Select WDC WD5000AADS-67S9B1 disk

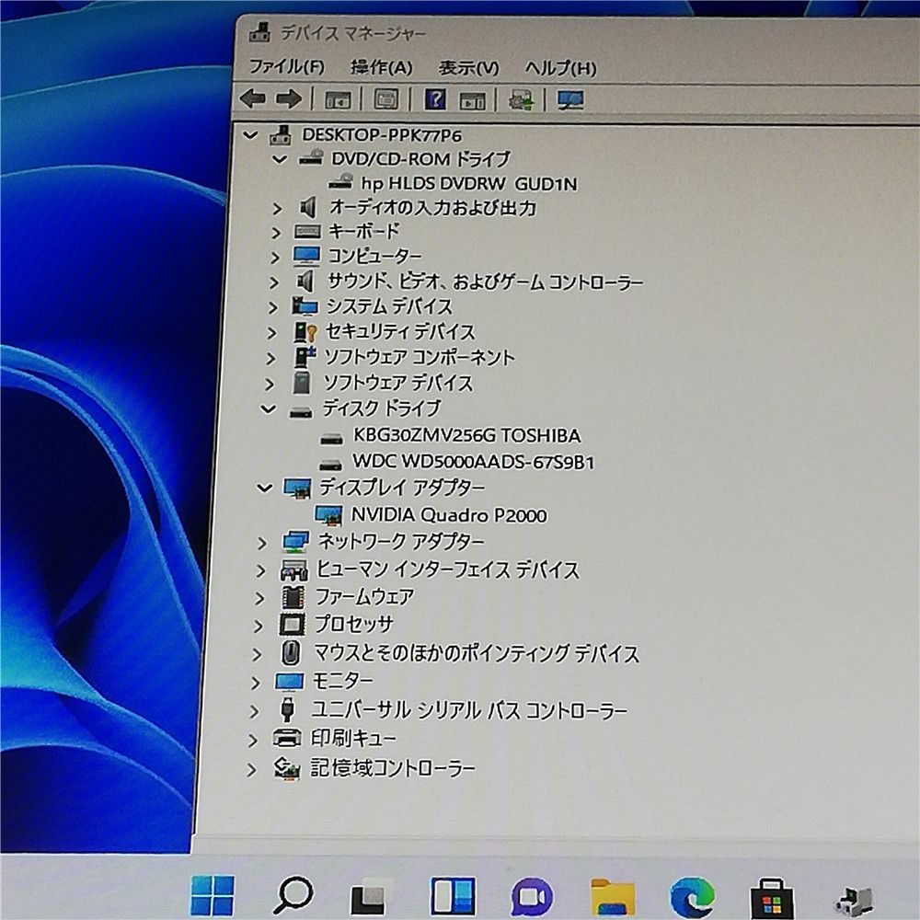click(473, 462)
